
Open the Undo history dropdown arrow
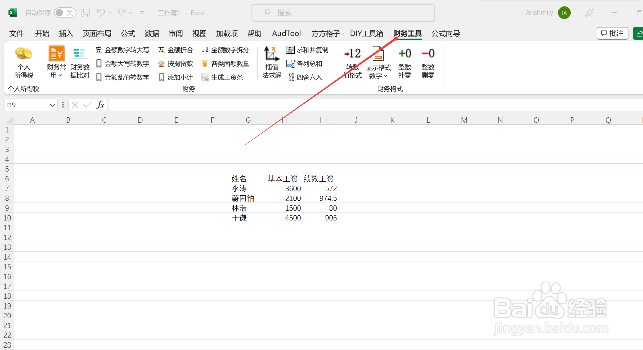[110, 13]
